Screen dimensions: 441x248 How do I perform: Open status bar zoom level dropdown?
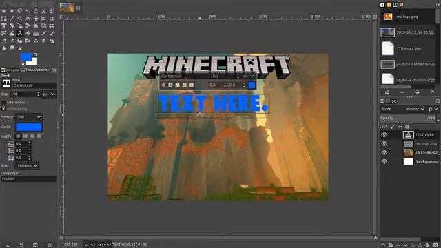(104, 245)
